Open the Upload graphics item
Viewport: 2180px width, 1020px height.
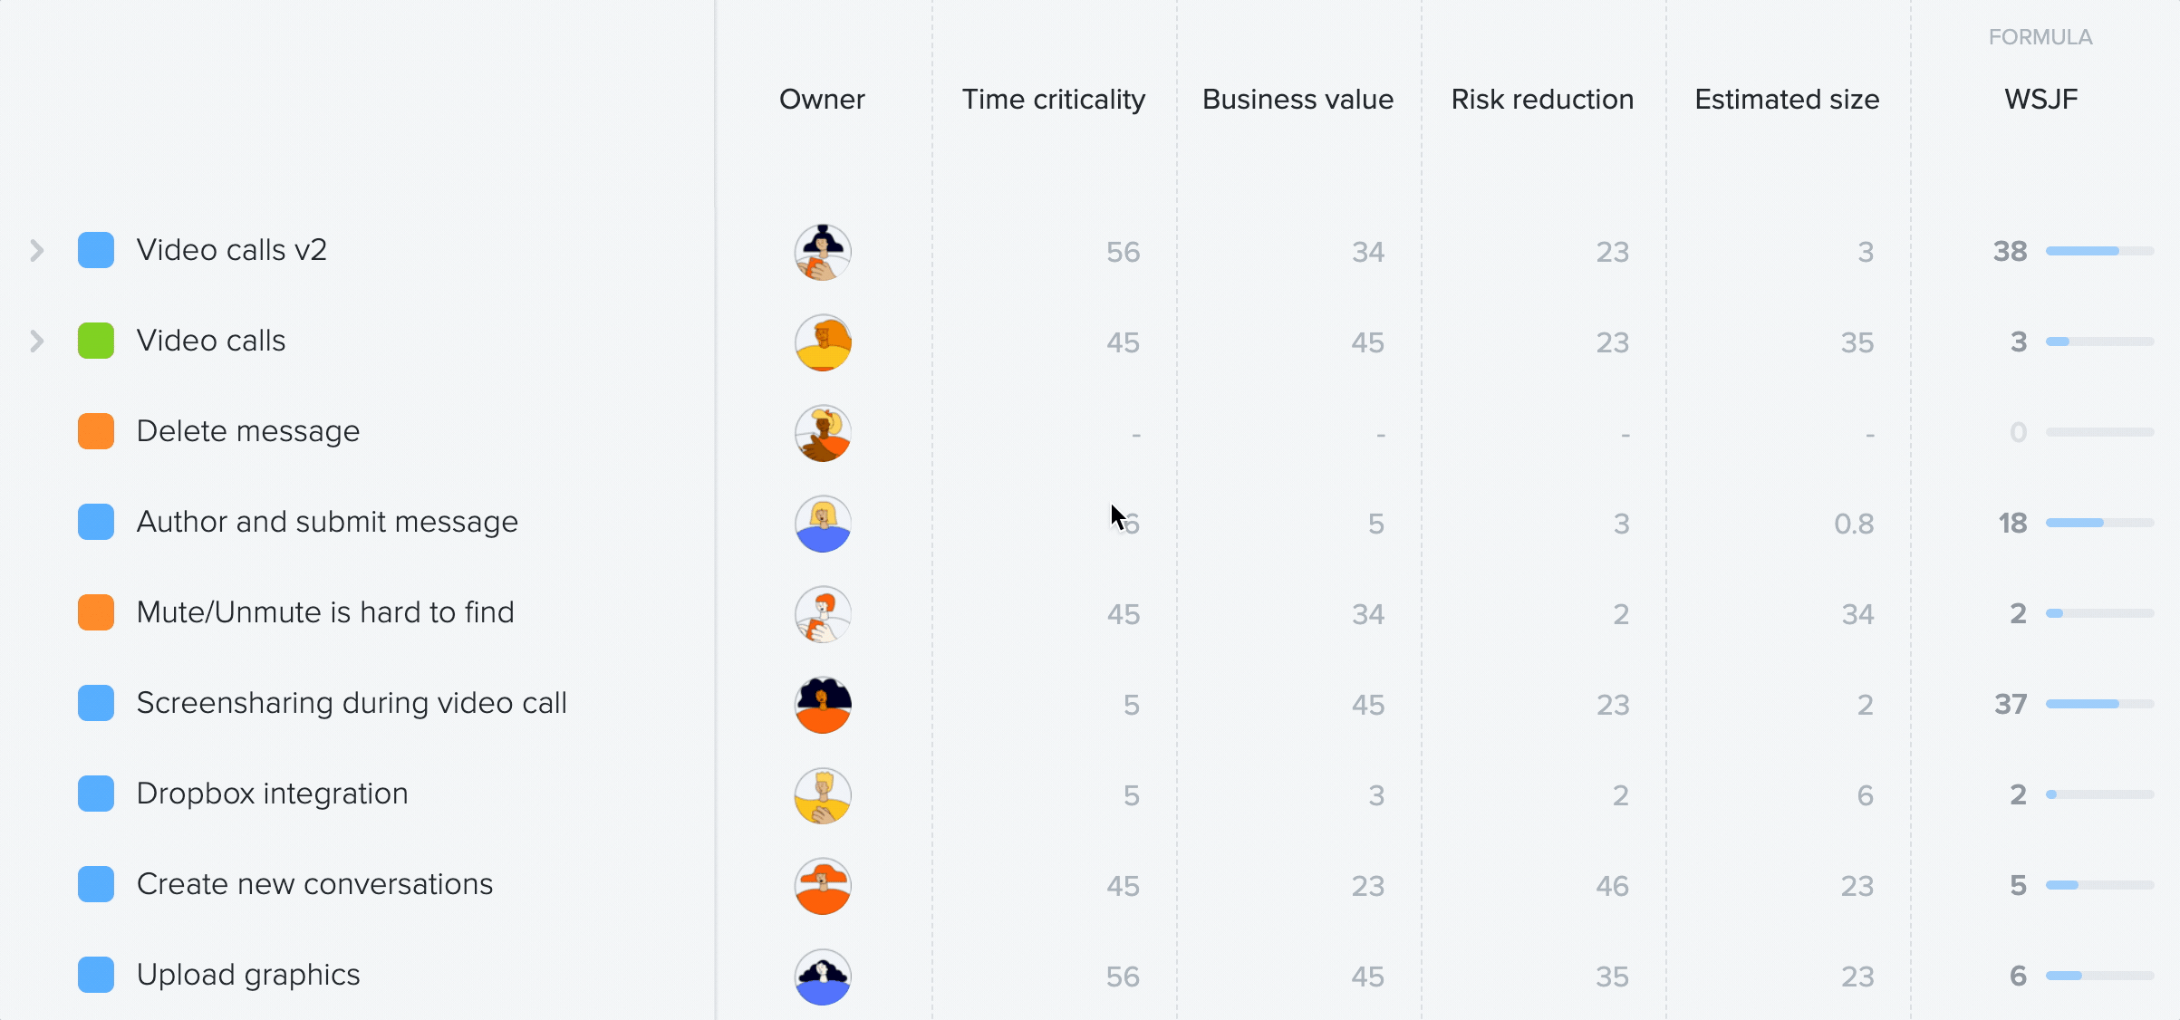[x=248, y=975]
